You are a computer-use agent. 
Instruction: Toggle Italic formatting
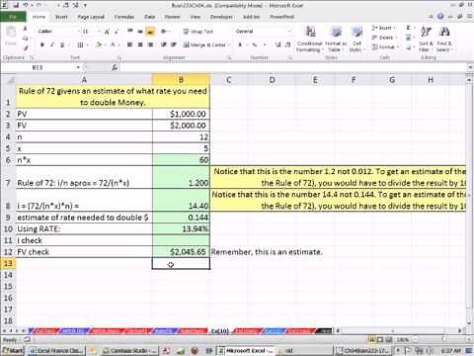pos(51,44)
